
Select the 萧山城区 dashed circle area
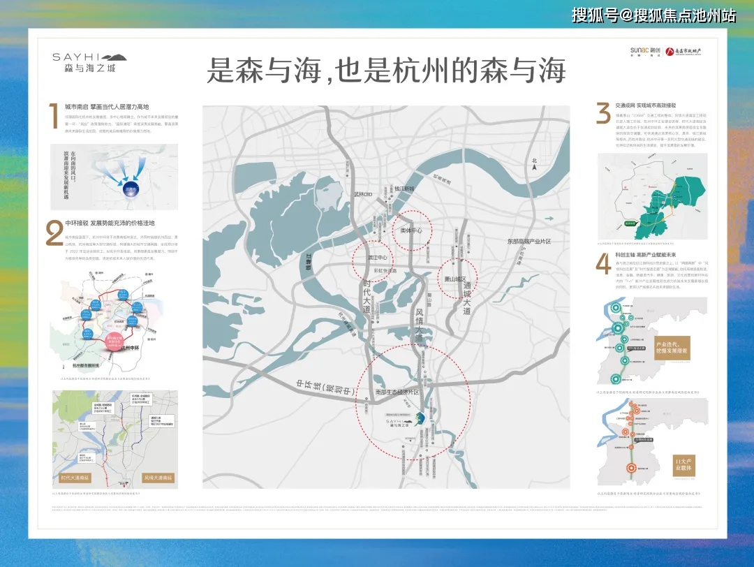click(457, 277)
